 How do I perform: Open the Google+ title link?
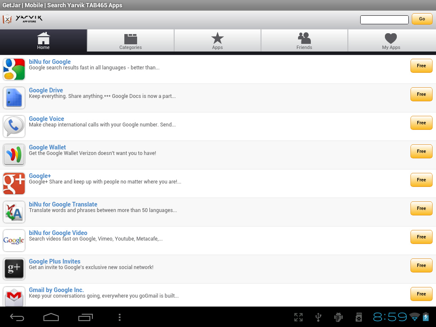pyautogui.click(x=40, y=176)
